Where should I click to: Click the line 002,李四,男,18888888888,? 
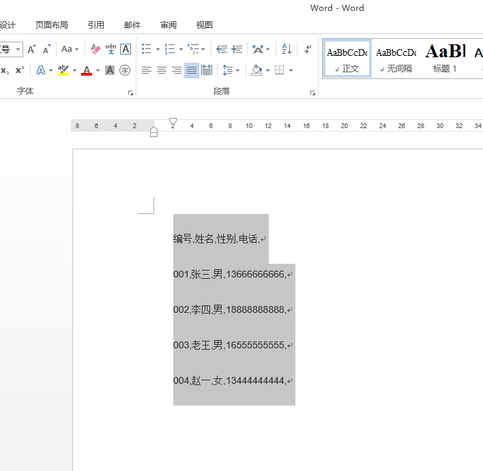pos(230,309)
